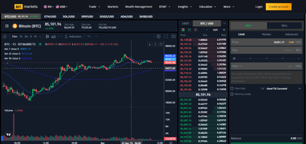Show asks-only order book view
Screen dimensions: 306x144
coord(195,30)
